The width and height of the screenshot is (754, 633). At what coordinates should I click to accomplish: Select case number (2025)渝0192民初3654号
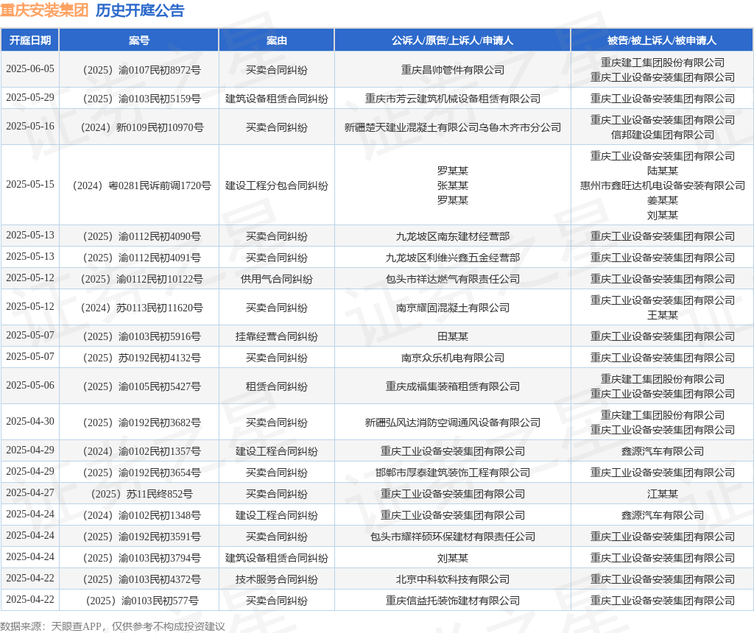coord(139,473)
